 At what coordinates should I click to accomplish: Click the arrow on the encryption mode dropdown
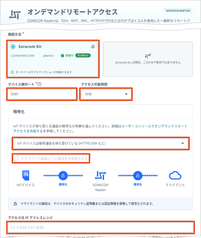pos(183,143)
